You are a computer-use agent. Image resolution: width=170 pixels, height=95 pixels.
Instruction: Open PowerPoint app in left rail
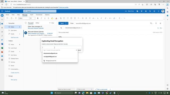tap(2, 52)
